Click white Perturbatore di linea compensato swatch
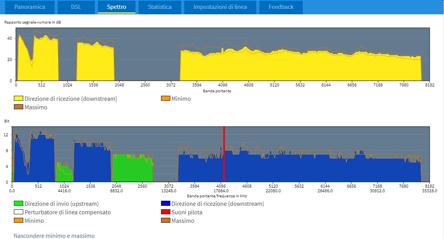The height and width of the screenshot is (239, 444). click(x=18, y=212)
